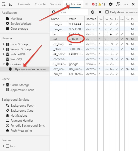The image size is (138, 151).
Task: Click the 98C6AA4... value cell
Action: (x=76, y=24)
